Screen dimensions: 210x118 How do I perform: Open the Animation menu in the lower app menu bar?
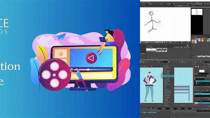[157, 60]
